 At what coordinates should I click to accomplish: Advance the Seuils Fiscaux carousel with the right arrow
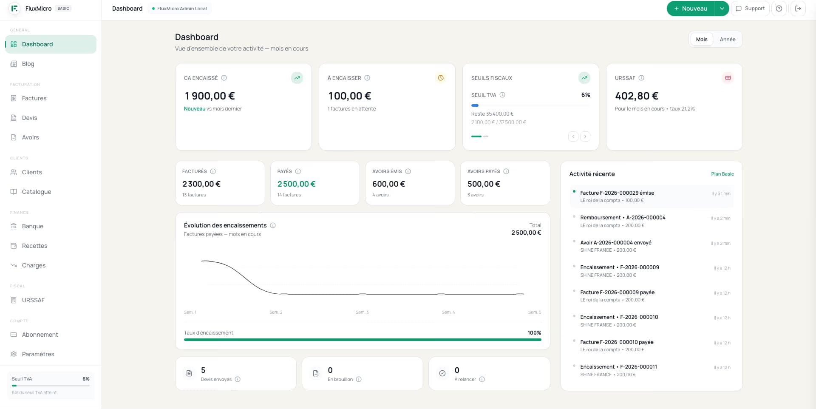585,136
